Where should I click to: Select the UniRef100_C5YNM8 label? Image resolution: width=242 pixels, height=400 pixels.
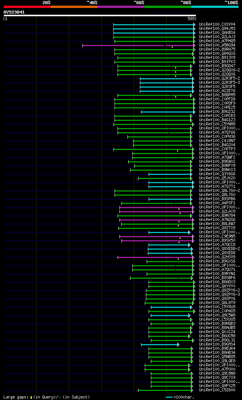click(x=217, y=124)
